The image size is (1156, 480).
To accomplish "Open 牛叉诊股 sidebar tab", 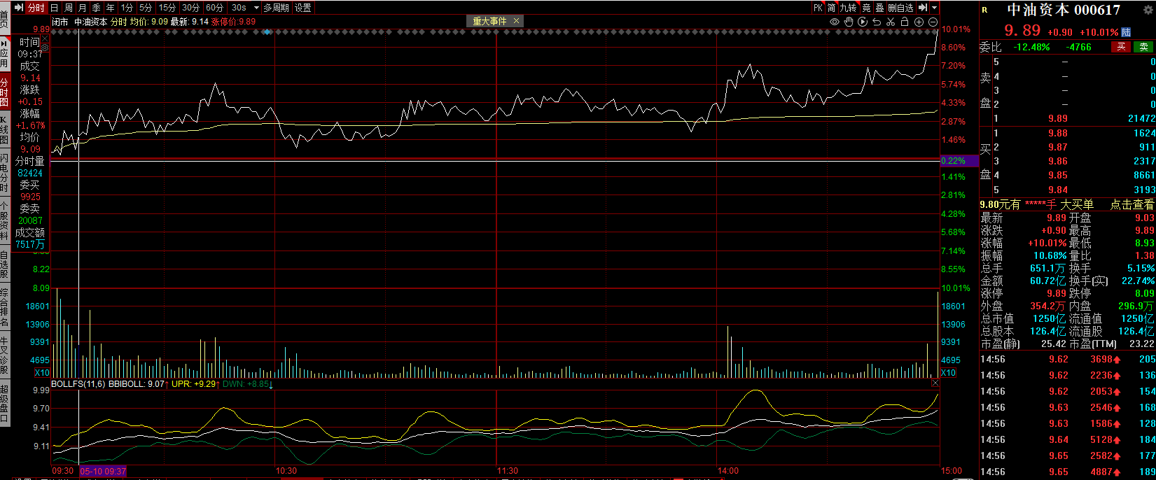I will coord(4,355).
